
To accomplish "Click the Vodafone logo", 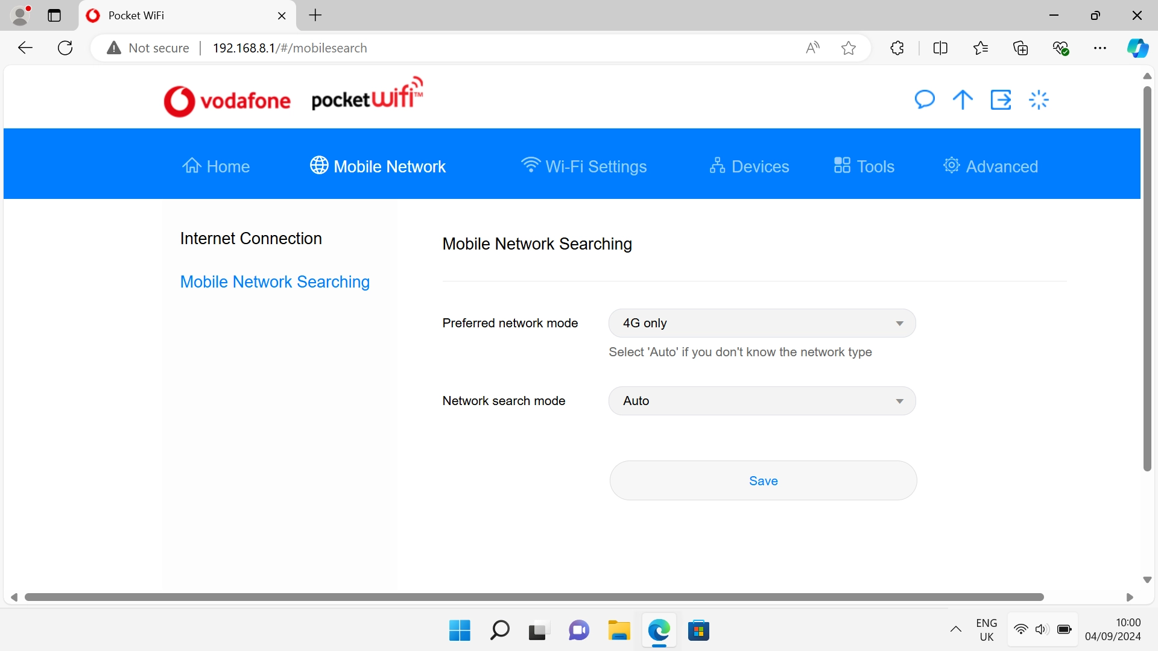I will click(x=227, y=101).
